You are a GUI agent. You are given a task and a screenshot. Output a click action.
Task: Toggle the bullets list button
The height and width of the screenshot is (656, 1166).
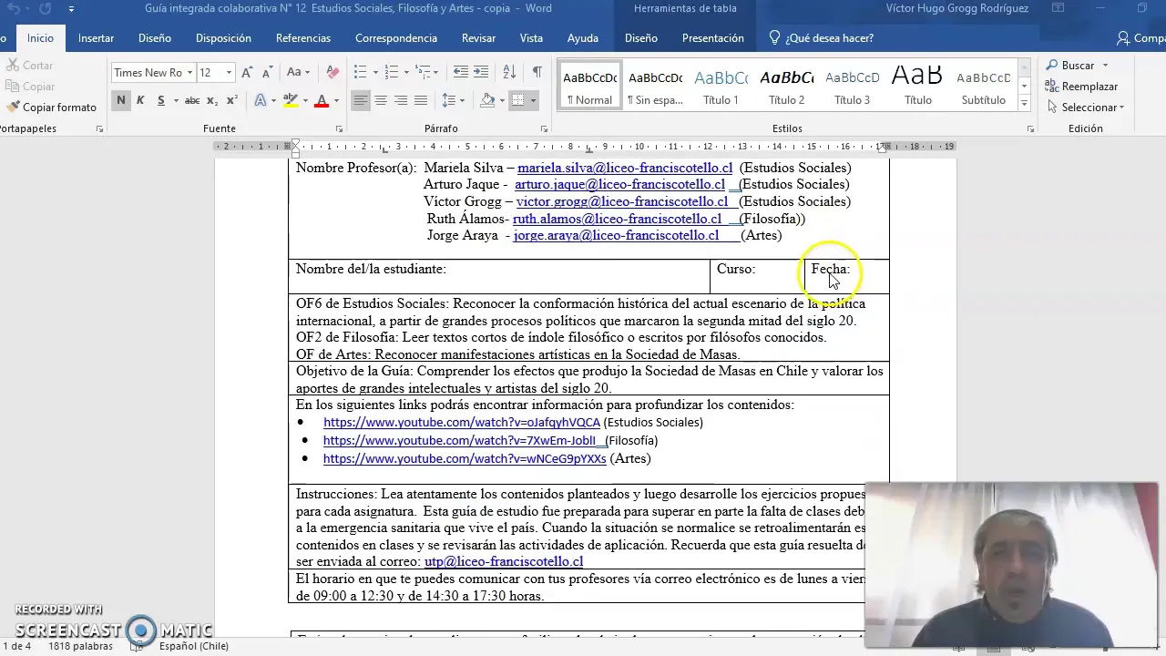coord(360,72)
